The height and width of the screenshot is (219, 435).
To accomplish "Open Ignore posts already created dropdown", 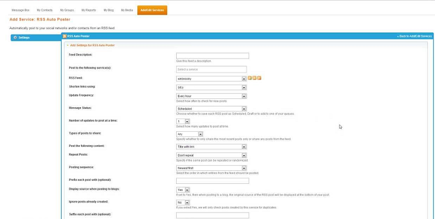I will [183, 203].
